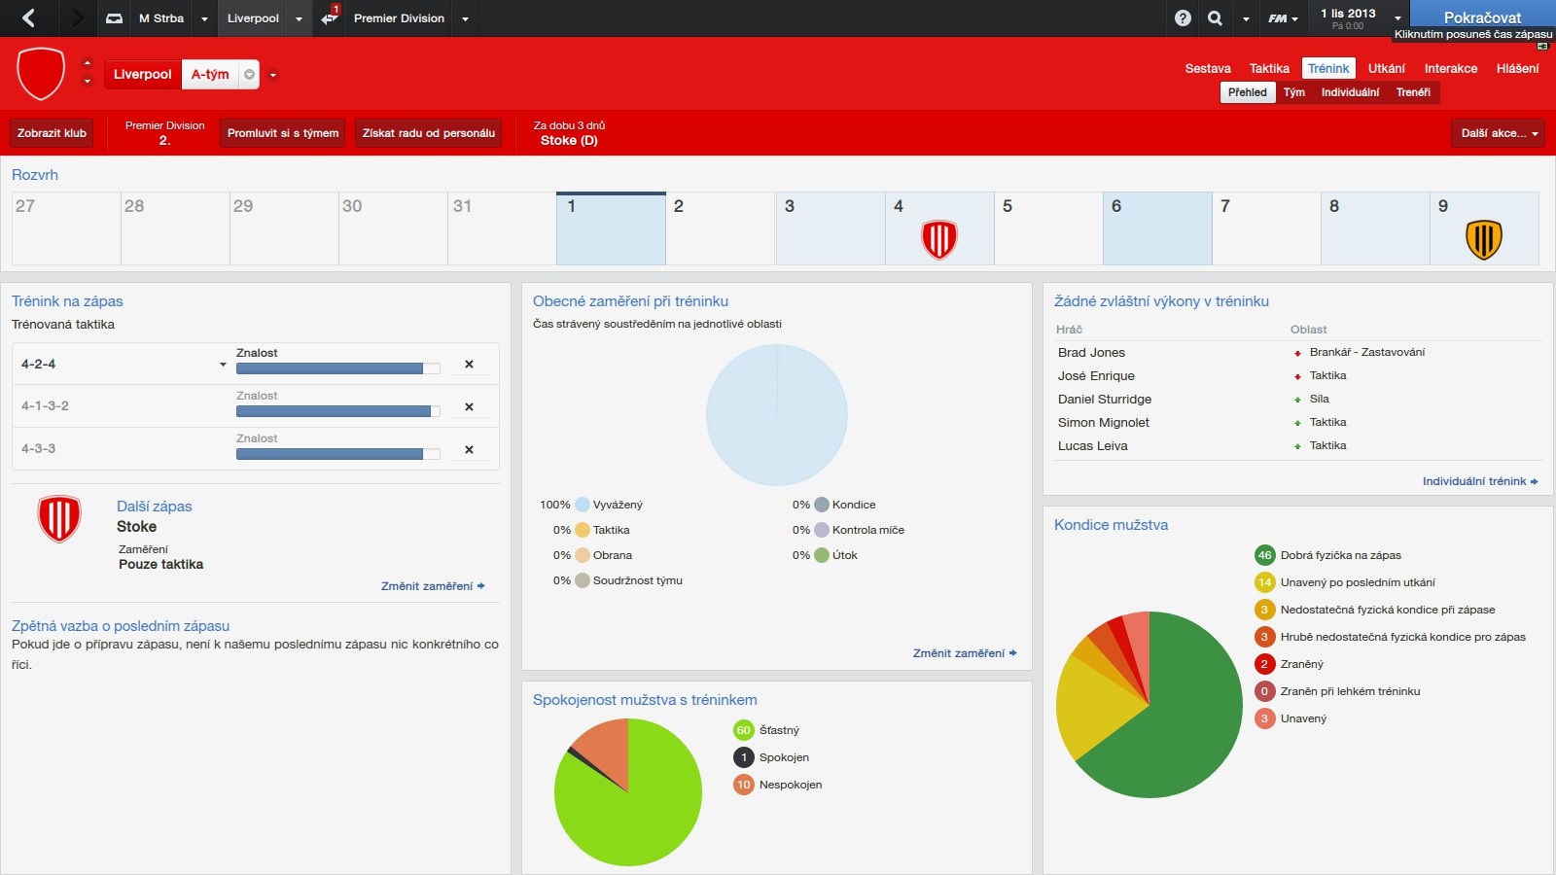The image size is (1556, 875).
Task: Open the transfers notification icon
Action: pyautogui.click(x=330, y=17)
